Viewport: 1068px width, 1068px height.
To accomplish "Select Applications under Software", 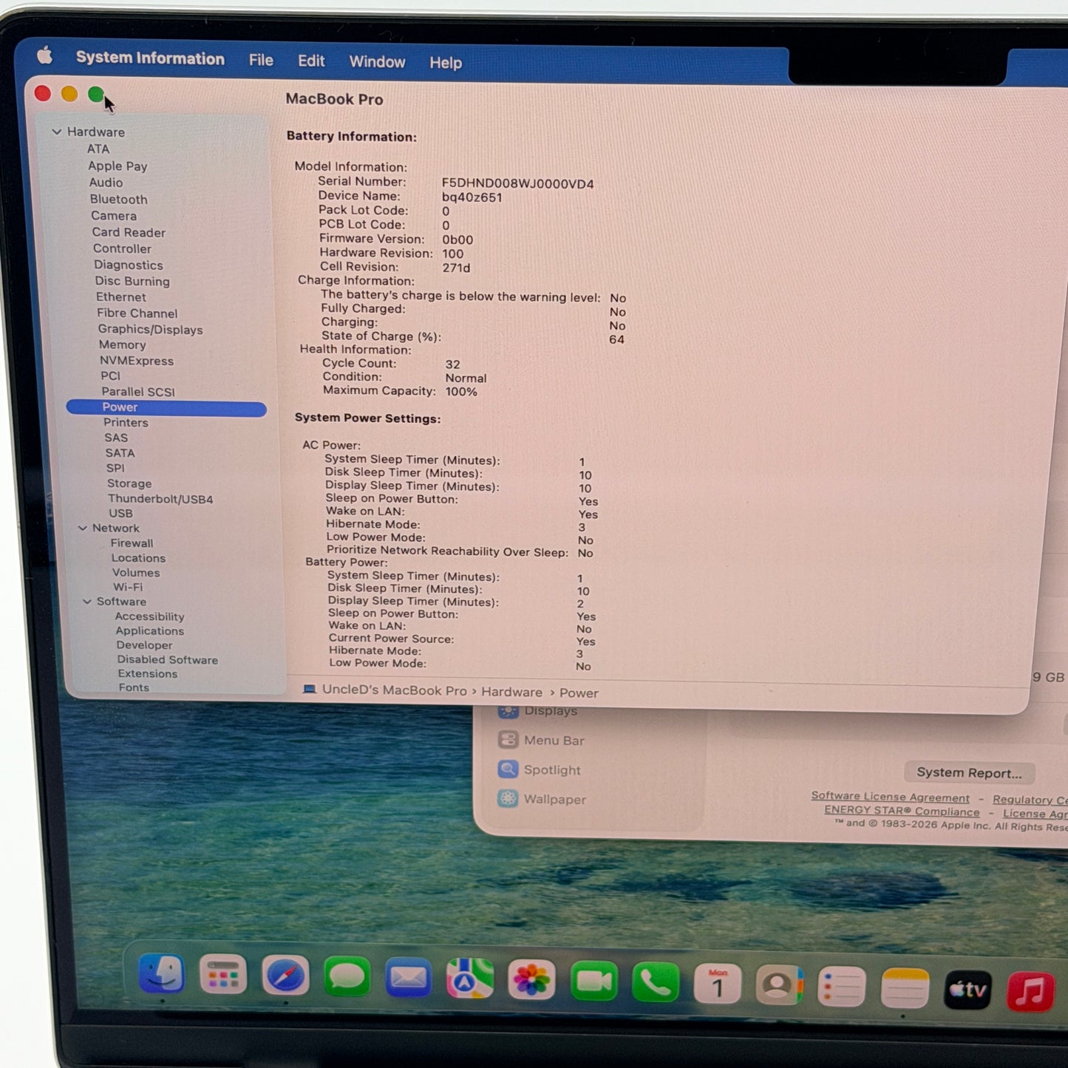I will tap(149, 631).
